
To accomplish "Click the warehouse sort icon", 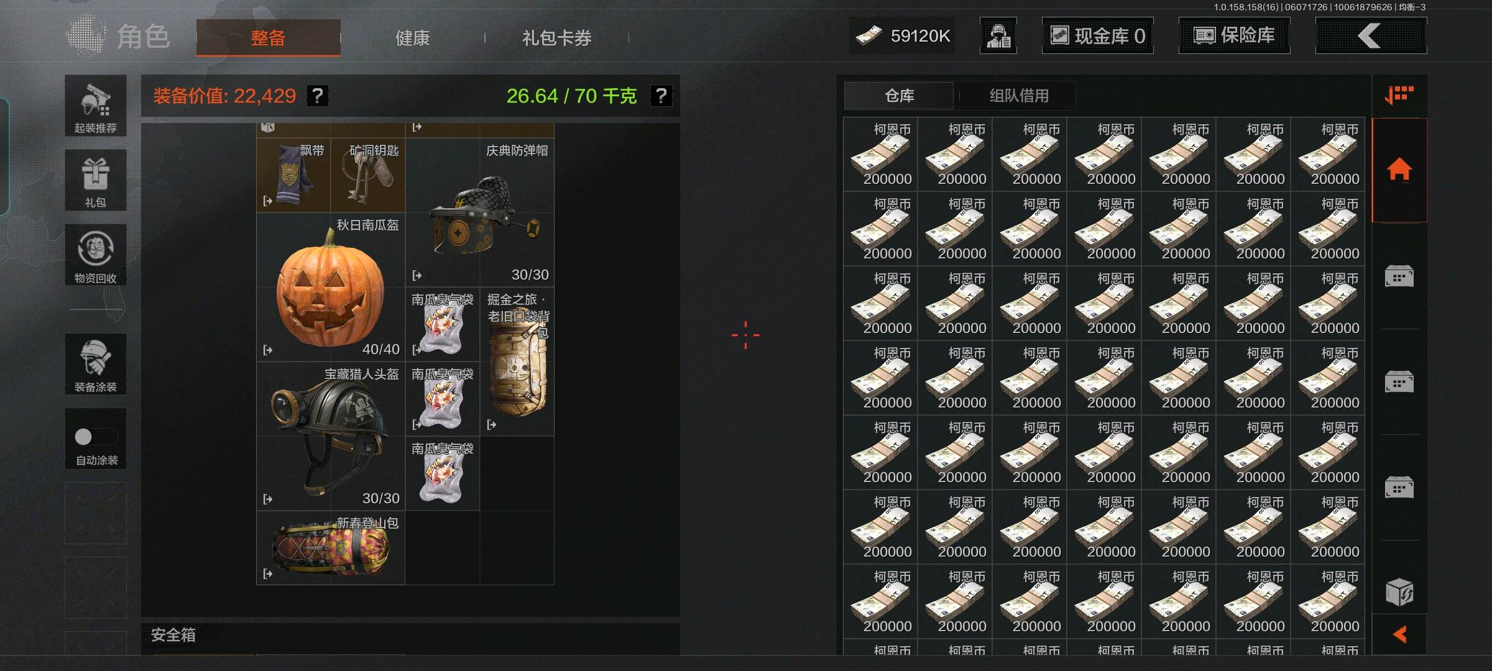I will coord(1399,95).
